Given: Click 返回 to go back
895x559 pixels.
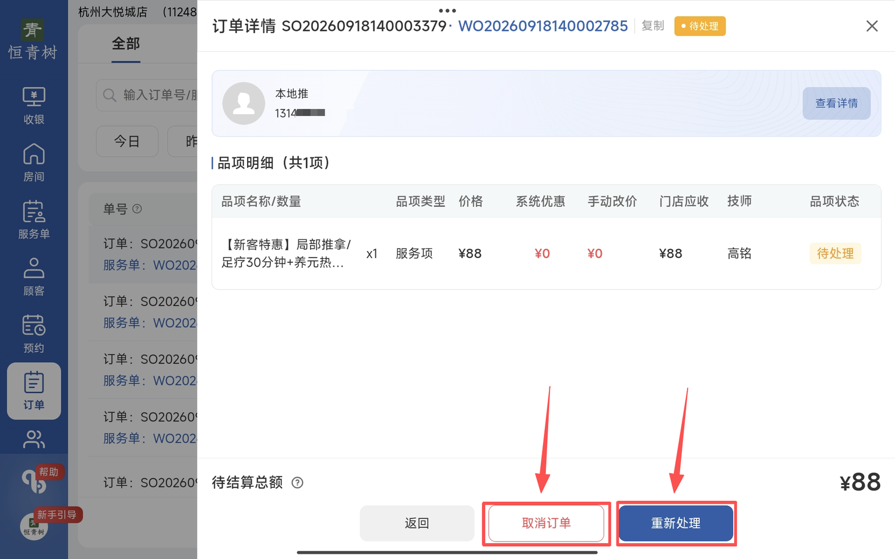Looking at the screenshot, I should (x=417, y=523).
